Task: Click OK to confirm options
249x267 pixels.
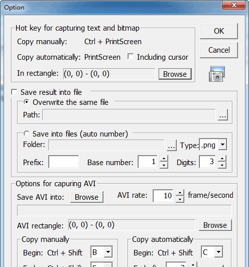Action: coord(219,31)
